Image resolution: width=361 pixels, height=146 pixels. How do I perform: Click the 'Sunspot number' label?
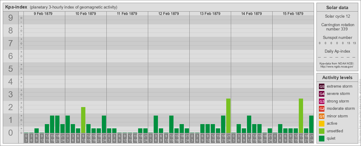pos(337,37)
